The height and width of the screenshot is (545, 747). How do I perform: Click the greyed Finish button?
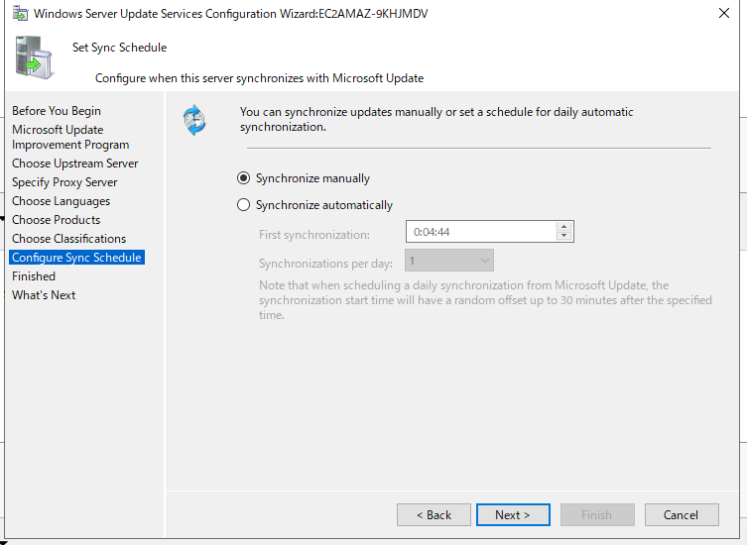pos(597,515)
